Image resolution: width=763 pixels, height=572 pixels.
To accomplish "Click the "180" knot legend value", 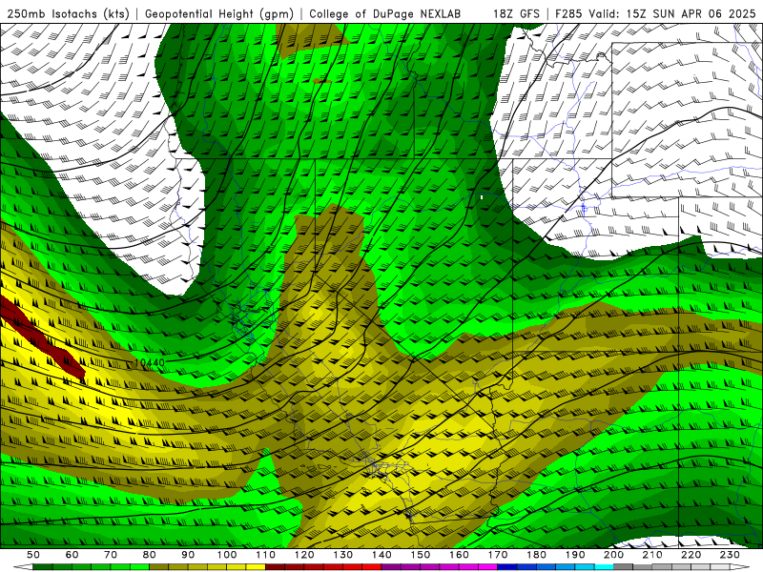I will (x=536, y=555).
